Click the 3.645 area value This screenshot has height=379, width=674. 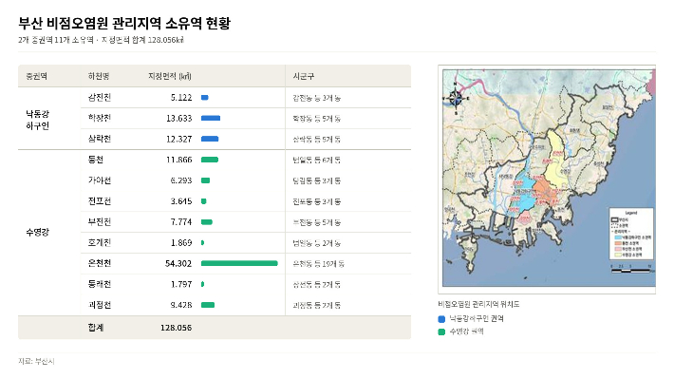pyautogui.click(x=181, y=201)
